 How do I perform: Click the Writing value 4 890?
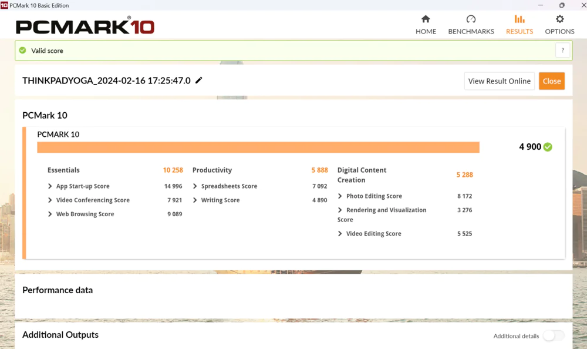click(320, 200)
